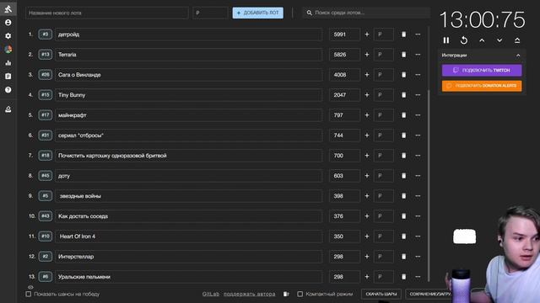540x303 pixels.
Task: Click the double-up timer boost icon
Action: 517,40
